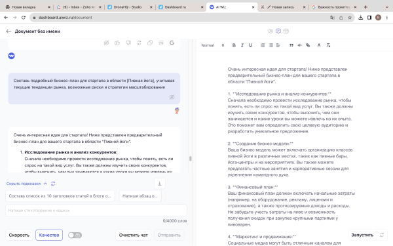Viewport: 393px width, 246px height.
Task: Apply bulleted list in editor toolbar
Action: (x=271, y=45)
